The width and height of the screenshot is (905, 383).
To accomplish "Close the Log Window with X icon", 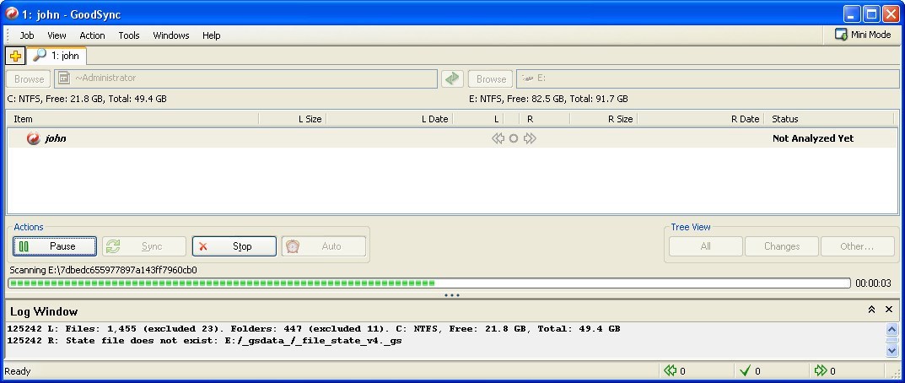I will pyautogui.click(x=890, y=310).
